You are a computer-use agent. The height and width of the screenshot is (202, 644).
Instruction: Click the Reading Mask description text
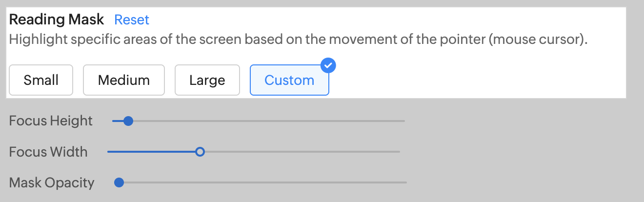tap(298, 40)
